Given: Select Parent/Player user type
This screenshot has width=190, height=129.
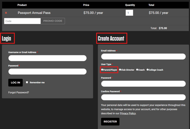Looking at the screenshot, I should pyautogui.click(x=102, y=70).
